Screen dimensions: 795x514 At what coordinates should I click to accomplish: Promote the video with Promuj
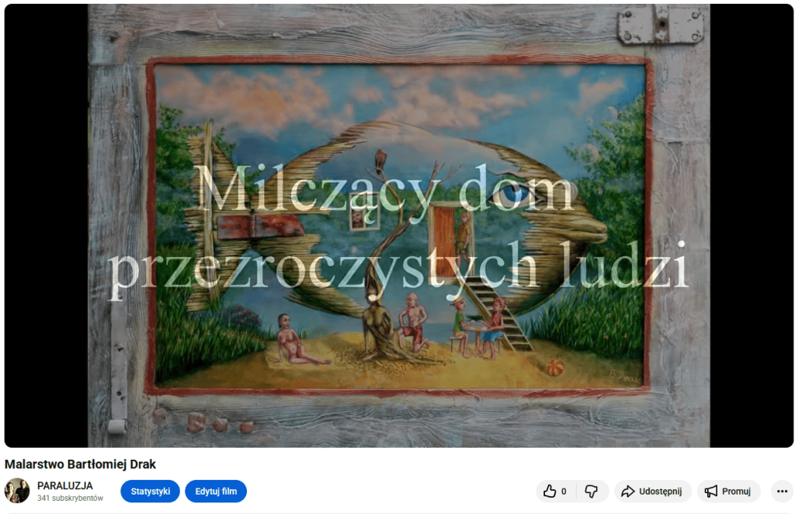click(728, 491)
